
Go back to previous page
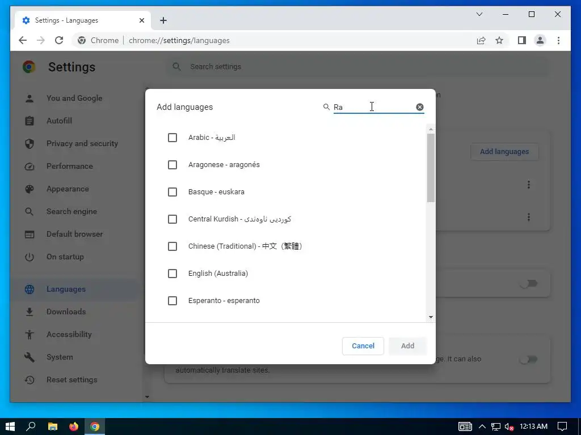pyautogui.click(x=23, y=40)
